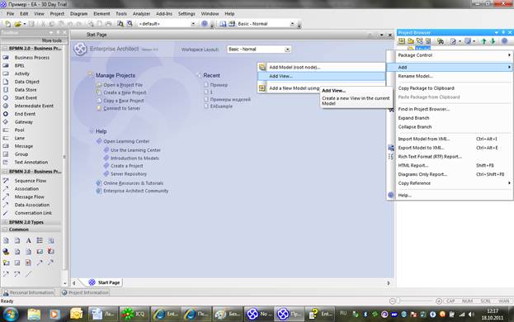Open the Project menu
This screenshot has width=514, height=322.
click(57, 14)
